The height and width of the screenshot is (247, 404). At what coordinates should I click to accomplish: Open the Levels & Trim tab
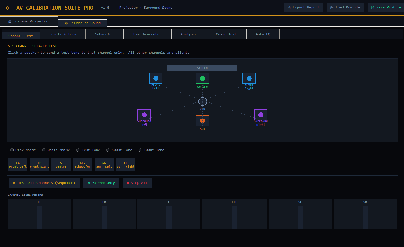[63, 34]
